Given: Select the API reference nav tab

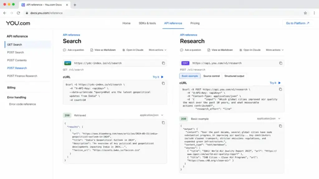Looking at the screenshot, I should coord(173,23).
